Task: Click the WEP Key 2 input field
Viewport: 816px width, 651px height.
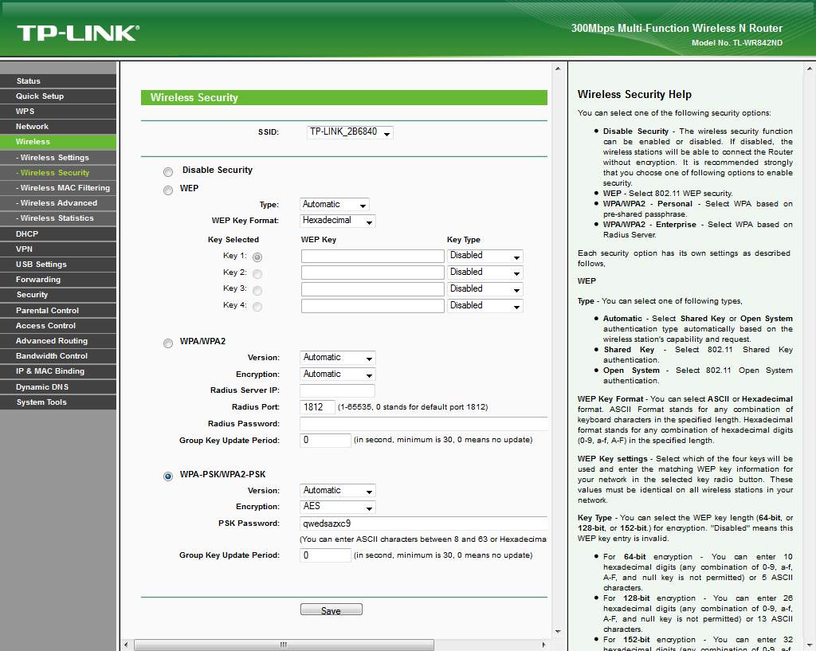Action: tap(373, 273)
